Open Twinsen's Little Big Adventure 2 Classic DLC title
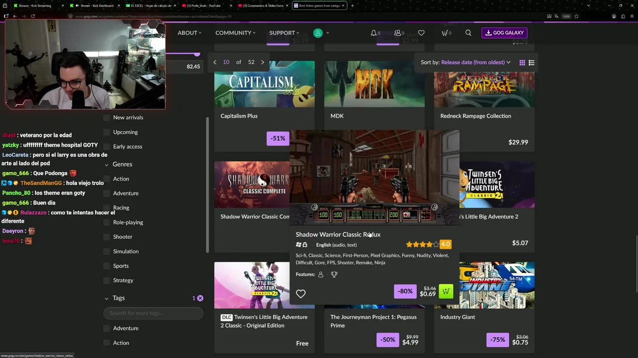The height and width of the screenshot is (358, 638). [x=264, y=321]
